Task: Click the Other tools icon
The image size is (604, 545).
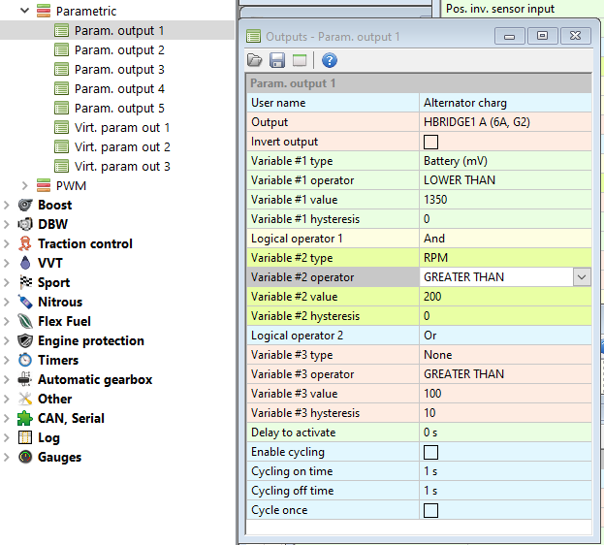Action: pyautogui.click(x=25, y=399)
